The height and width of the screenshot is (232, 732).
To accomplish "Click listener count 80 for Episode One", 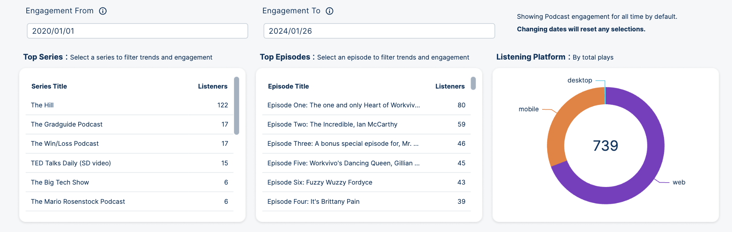I will tap(462, 105).
